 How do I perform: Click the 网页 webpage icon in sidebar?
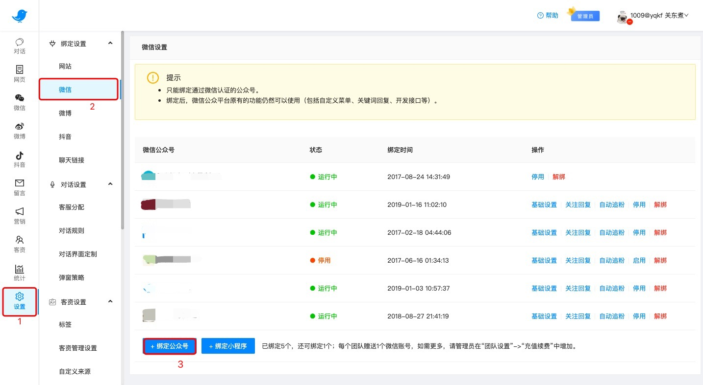click(20, 70)
